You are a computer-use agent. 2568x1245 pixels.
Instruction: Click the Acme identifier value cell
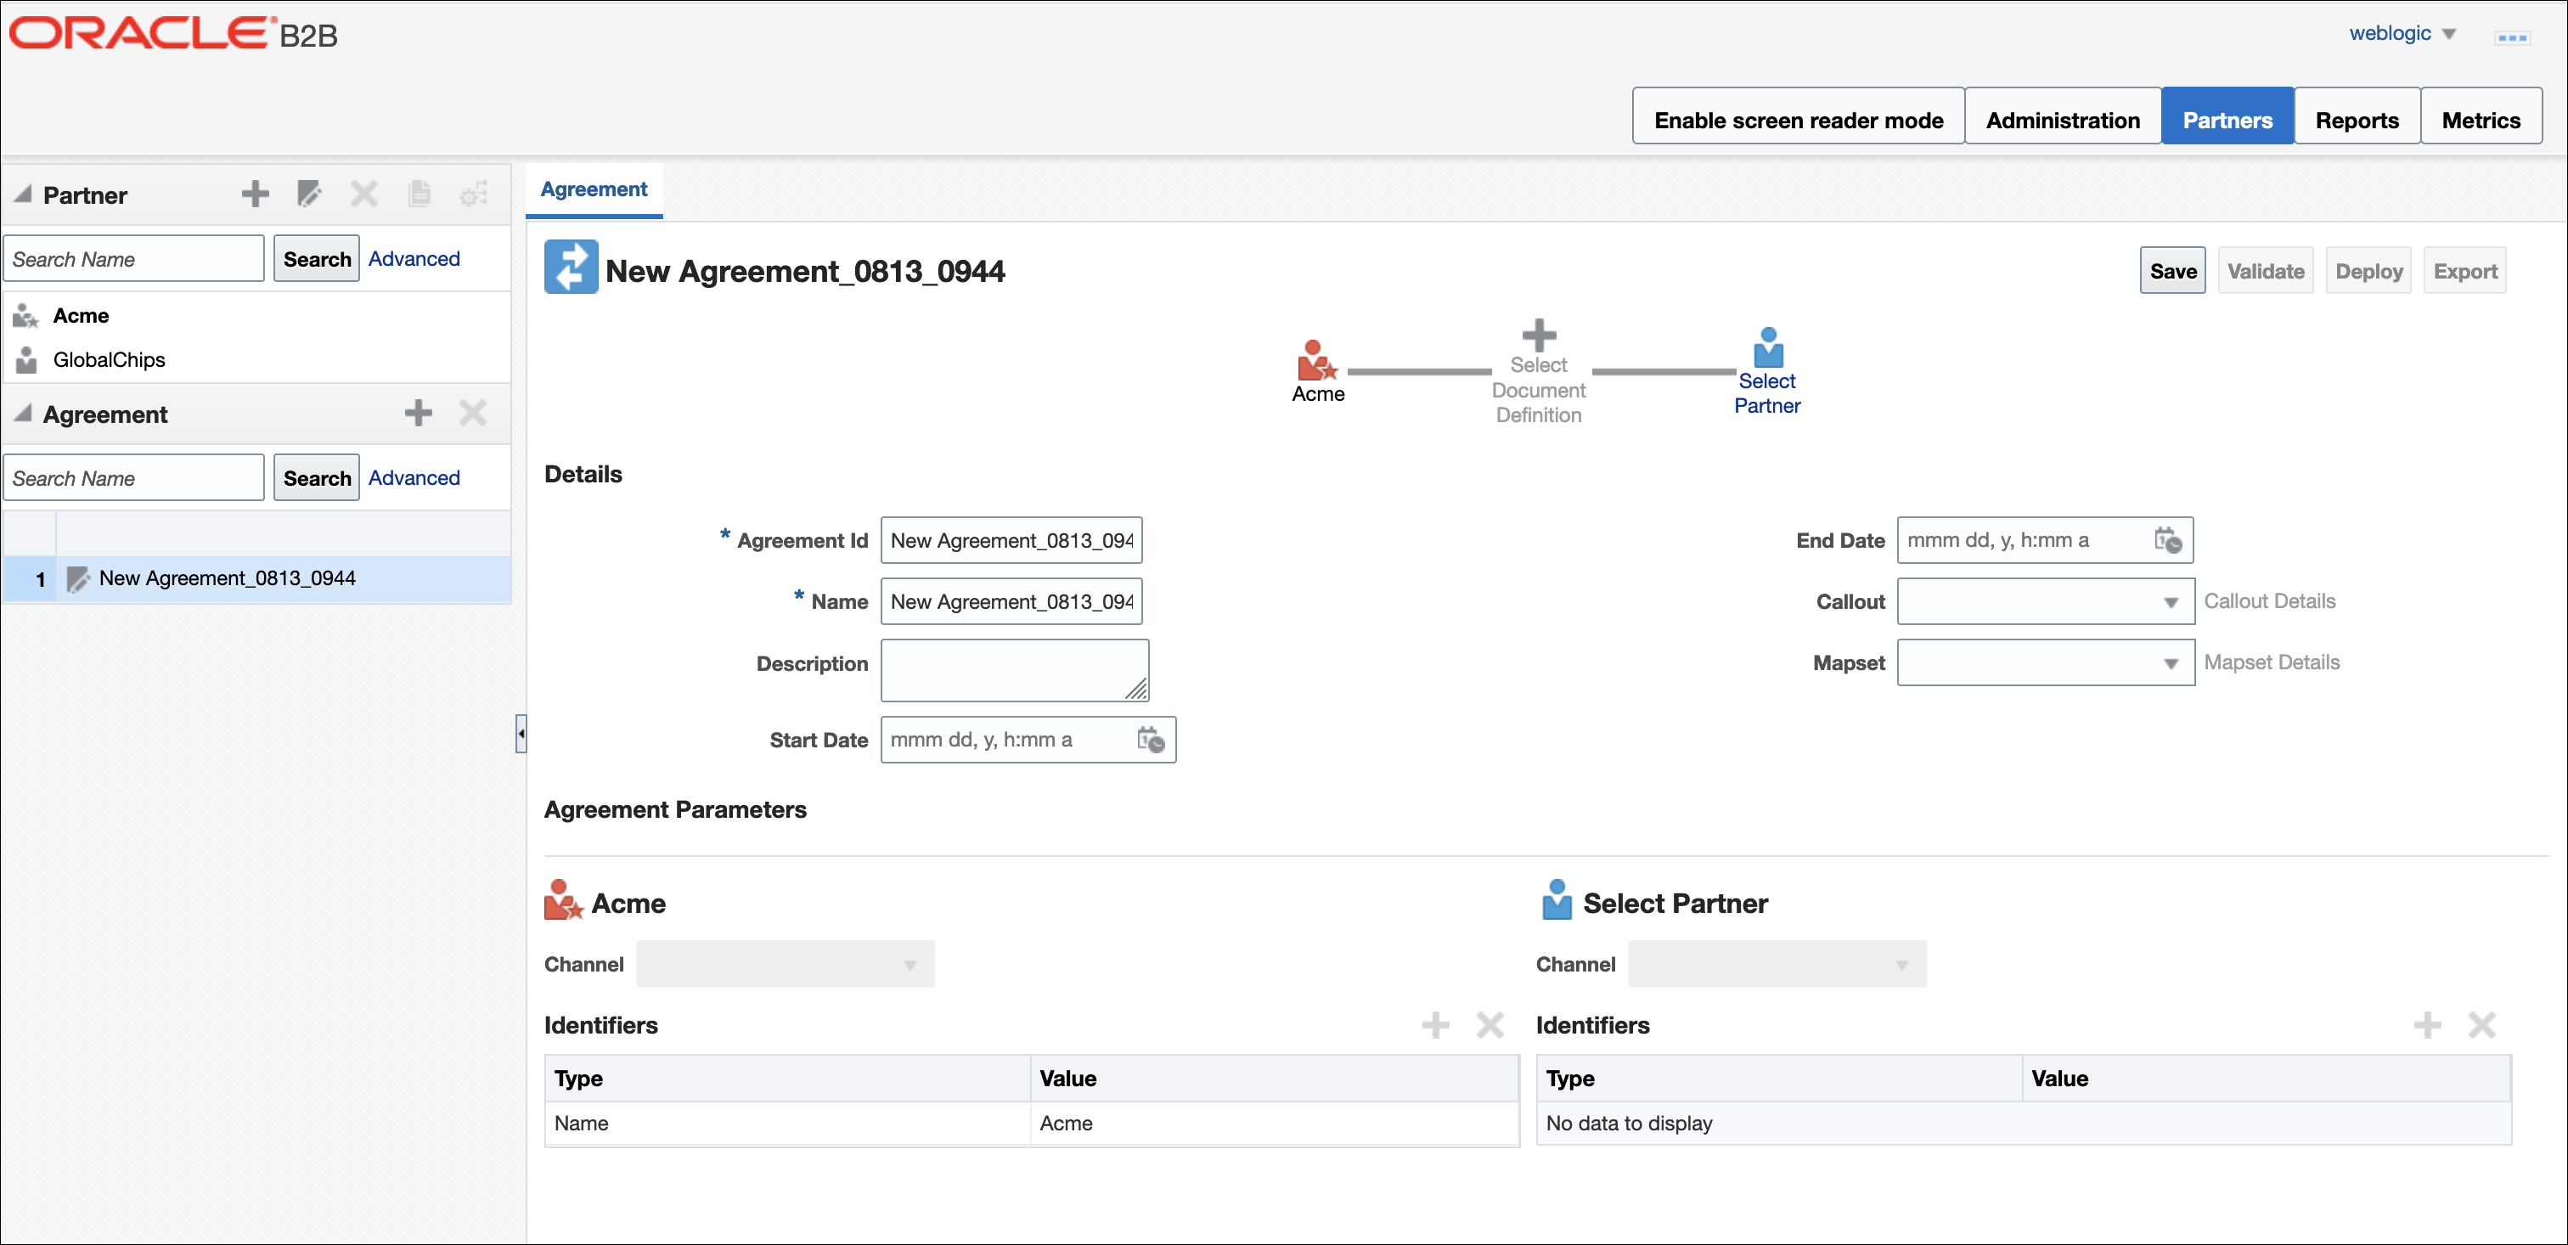pos(1273,1124)
